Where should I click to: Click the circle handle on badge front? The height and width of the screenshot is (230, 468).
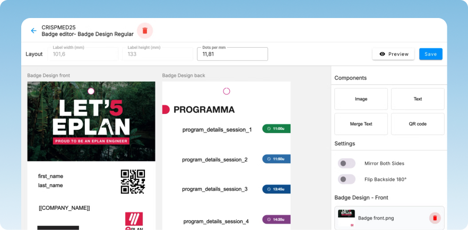tap(91, 91)
